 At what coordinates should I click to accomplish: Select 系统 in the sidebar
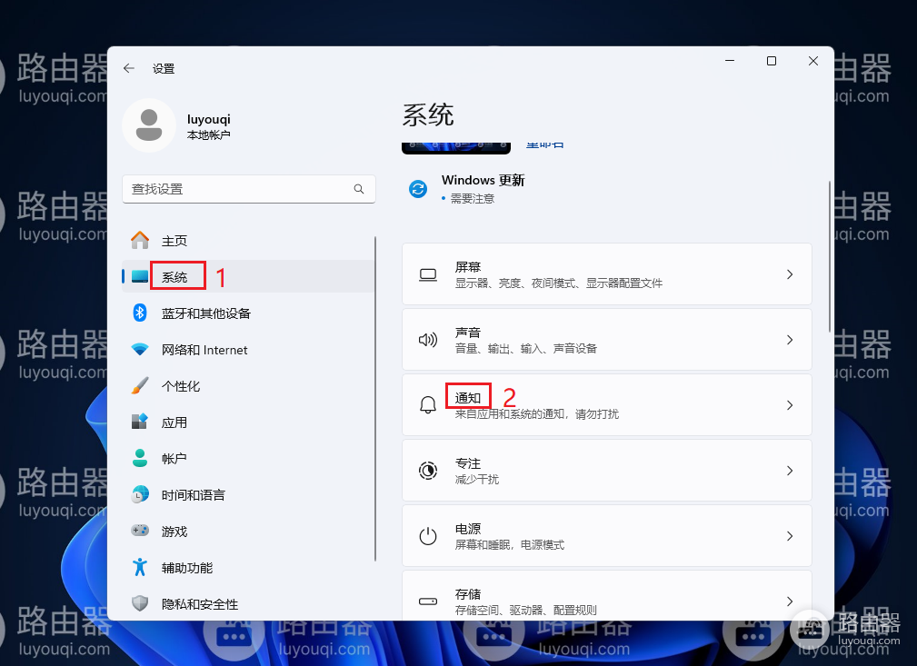(248, 276)
